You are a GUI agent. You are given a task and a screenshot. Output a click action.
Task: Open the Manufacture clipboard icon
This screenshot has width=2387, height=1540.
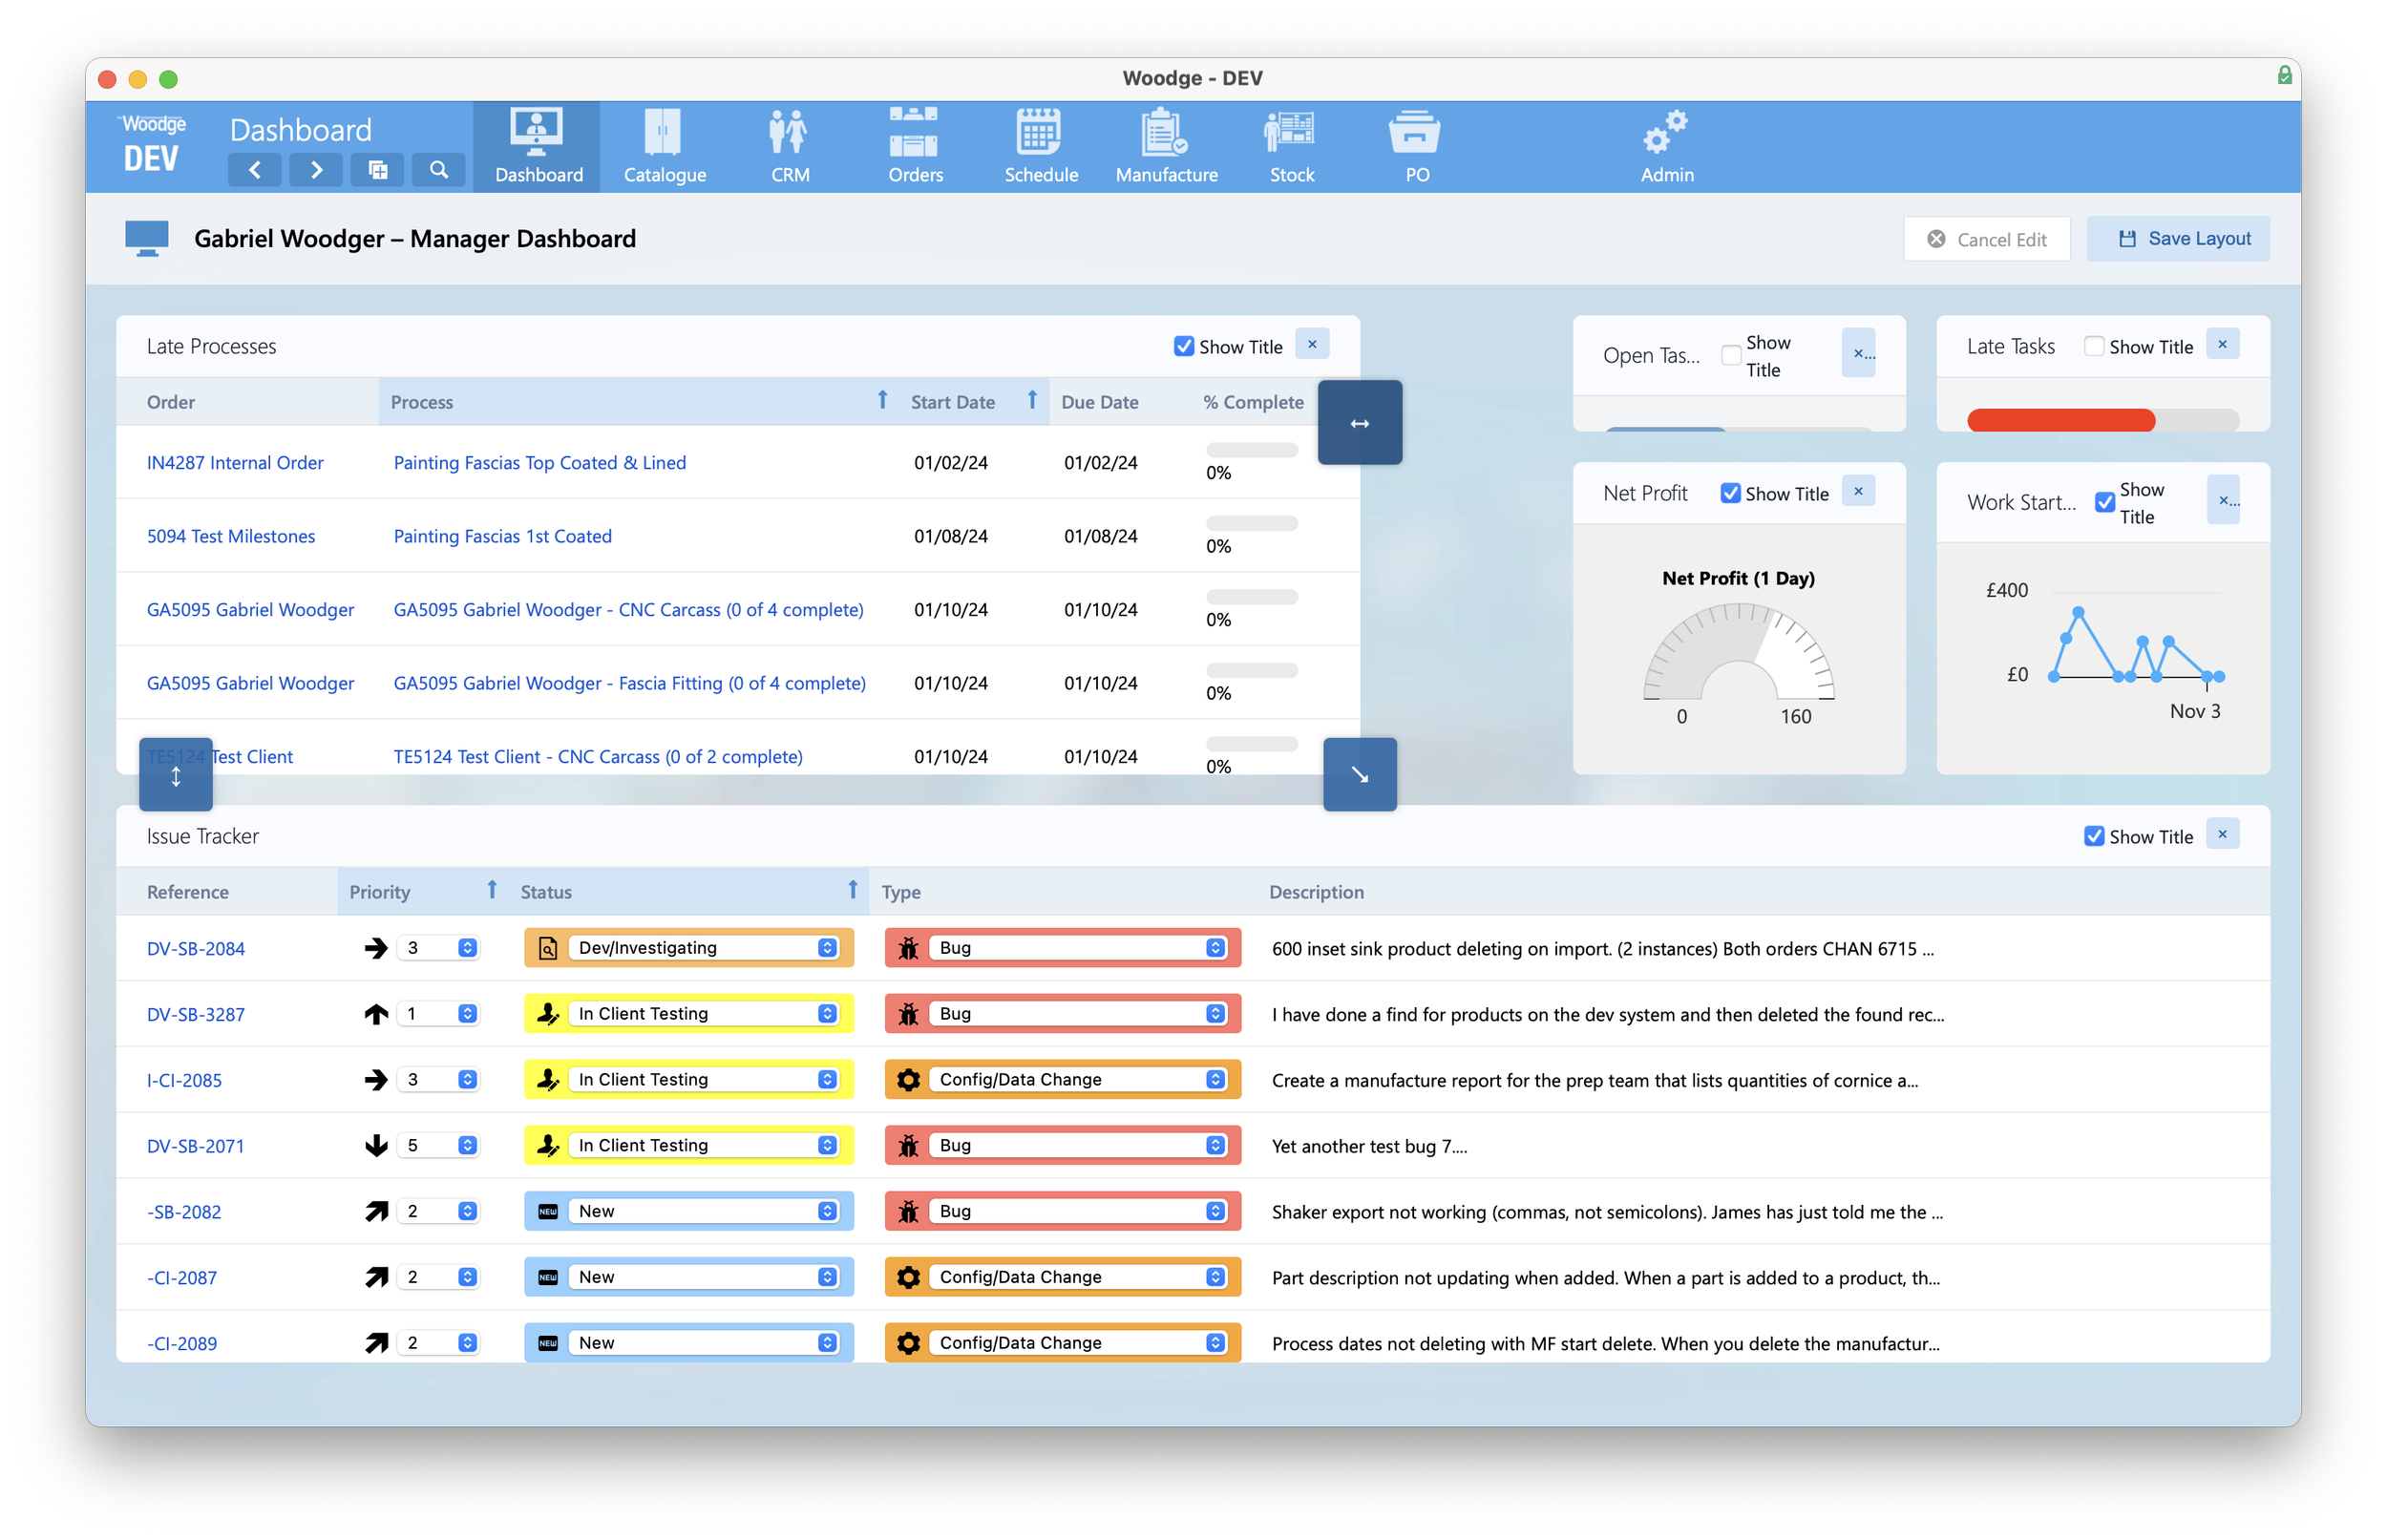pos(1165,133)
